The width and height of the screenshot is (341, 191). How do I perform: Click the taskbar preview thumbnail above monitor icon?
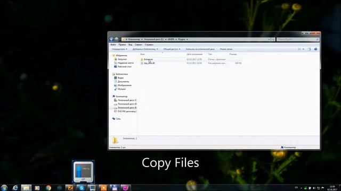click(83, 172)
